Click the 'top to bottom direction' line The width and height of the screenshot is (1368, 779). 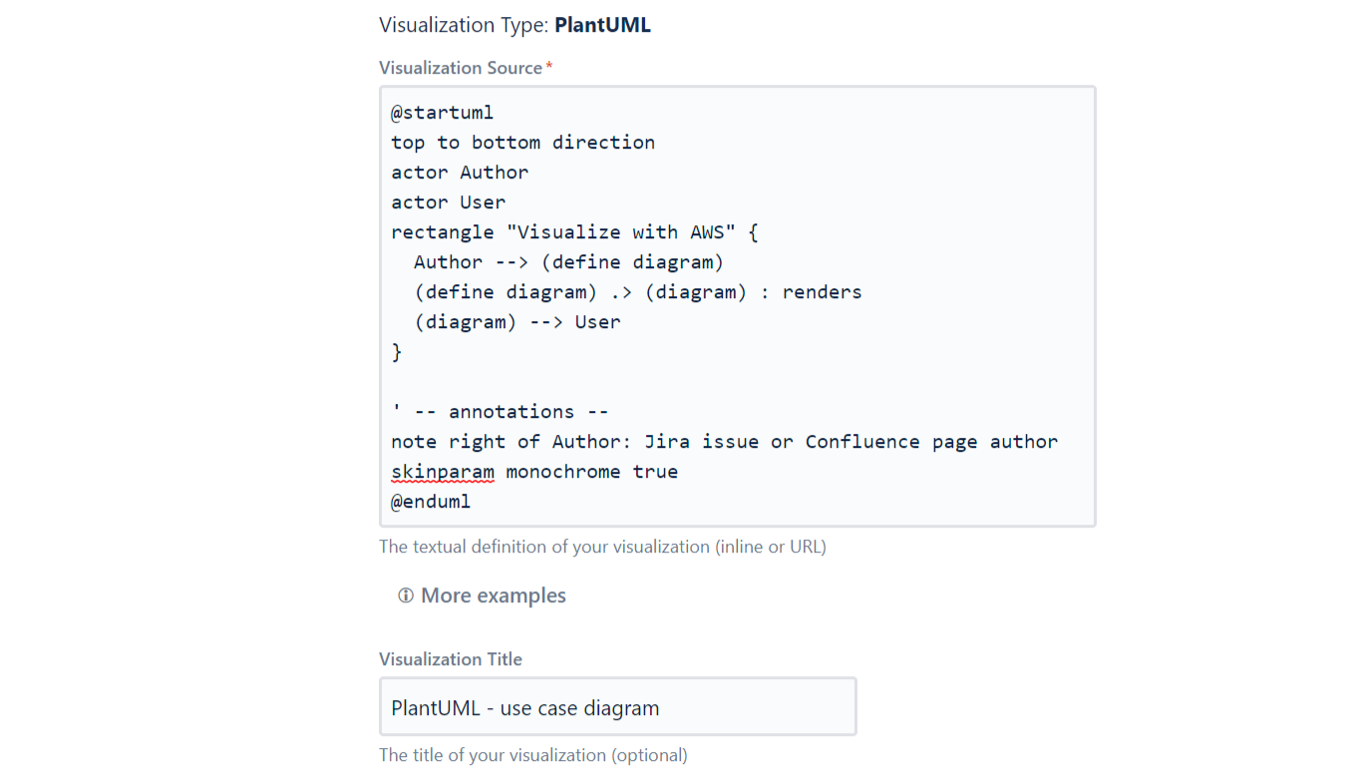point(522,143)
